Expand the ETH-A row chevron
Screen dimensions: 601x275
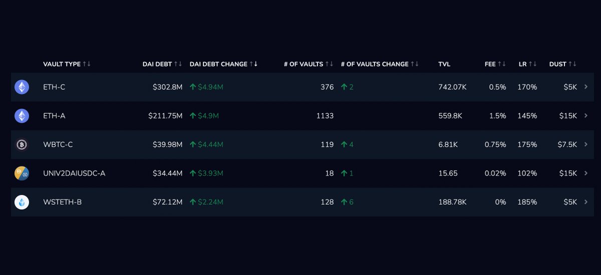coord(586,116)
